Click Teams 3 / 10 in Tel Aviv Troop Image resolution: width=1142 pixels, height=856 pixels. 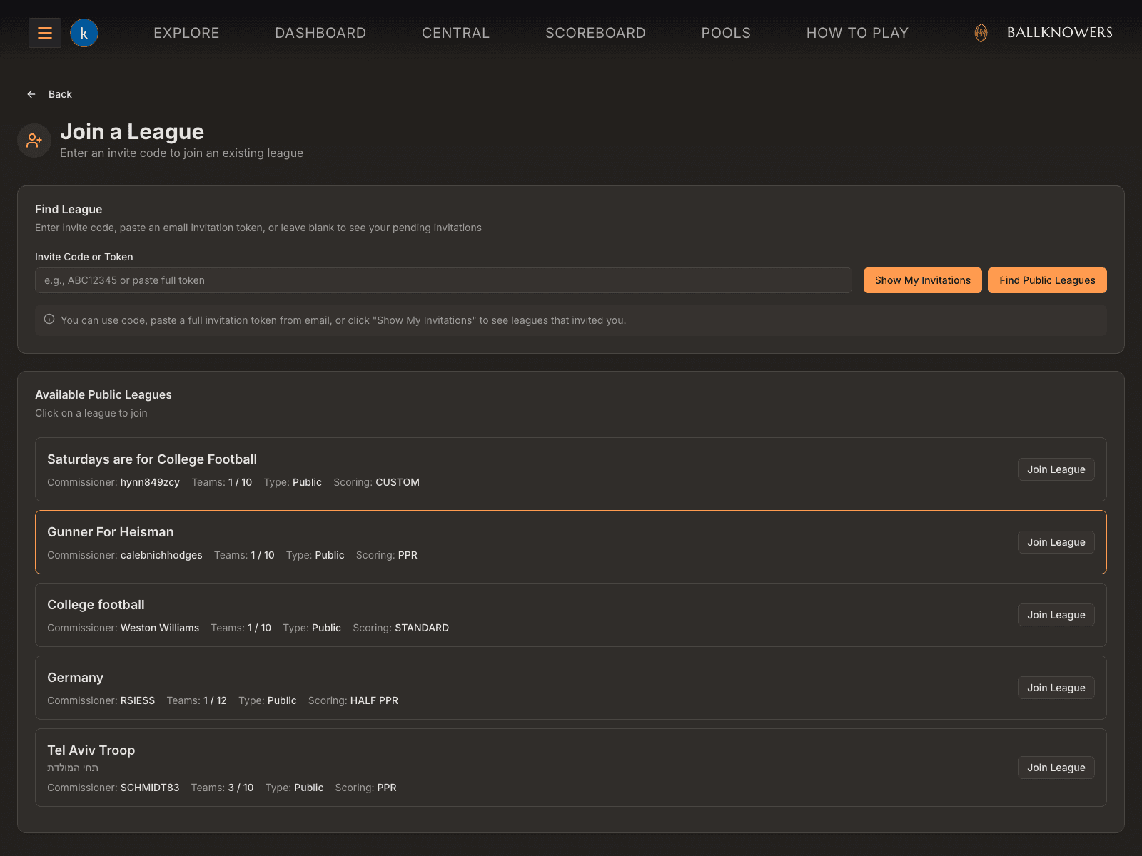pos(222,788)
